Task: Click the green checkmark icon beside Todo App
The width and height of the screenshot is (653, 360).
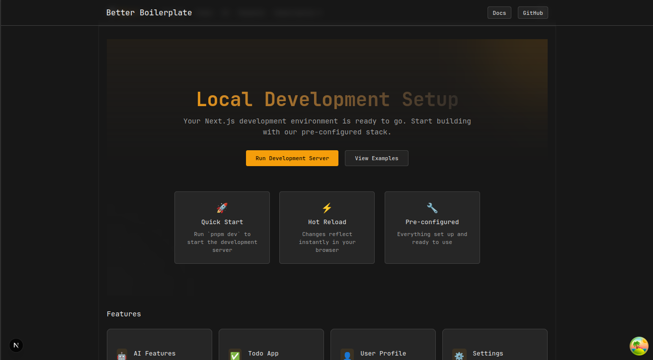Action: point(235,355)
